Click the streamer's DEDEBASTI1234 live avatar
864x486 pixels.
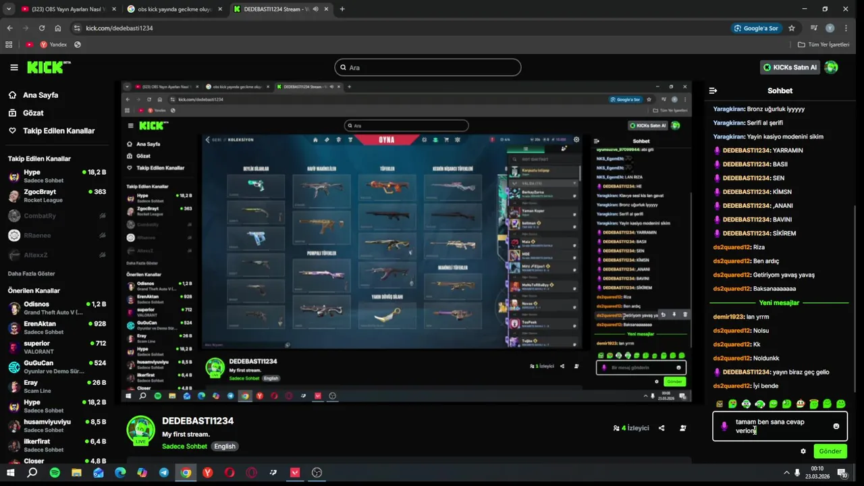pos(140,430)
